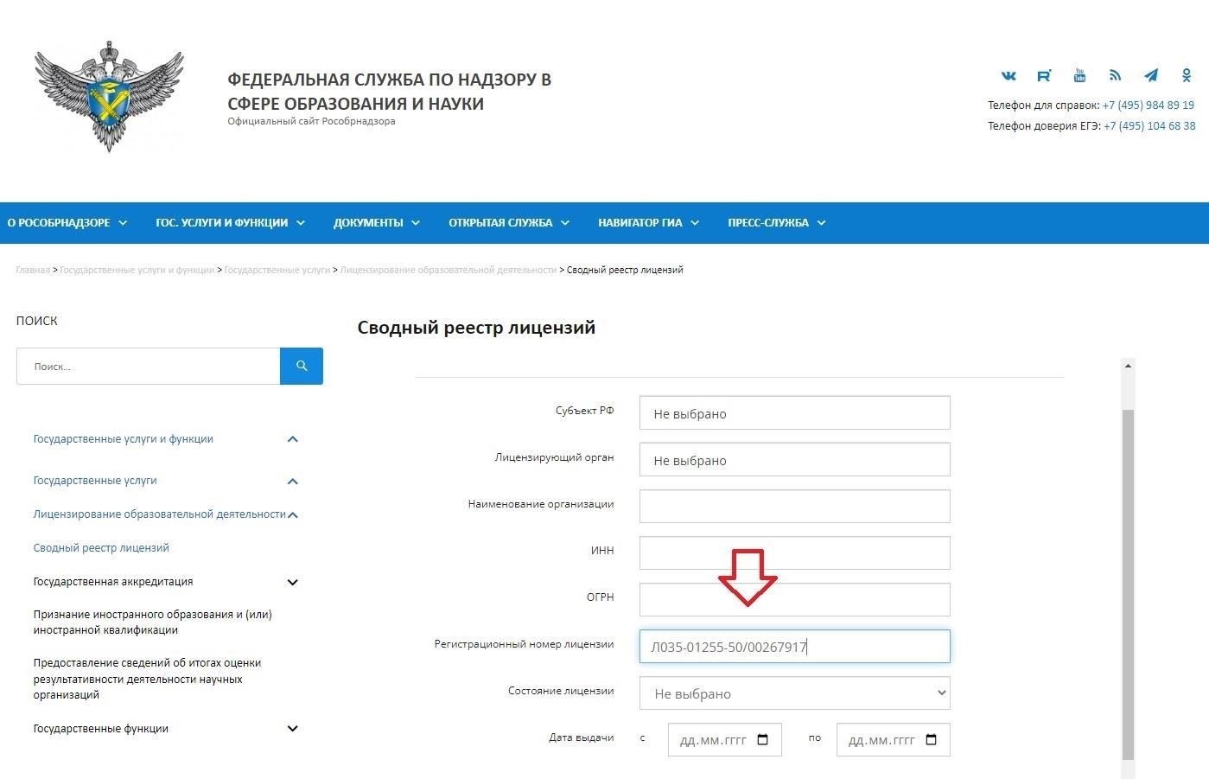Open the ОТКРЫТАЯ СЛУЖБА menu
The image size is (1209, 779).
509,223
